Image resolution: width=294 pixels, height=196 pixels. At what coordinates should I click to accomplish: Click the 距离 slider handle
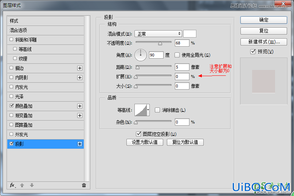138,67
